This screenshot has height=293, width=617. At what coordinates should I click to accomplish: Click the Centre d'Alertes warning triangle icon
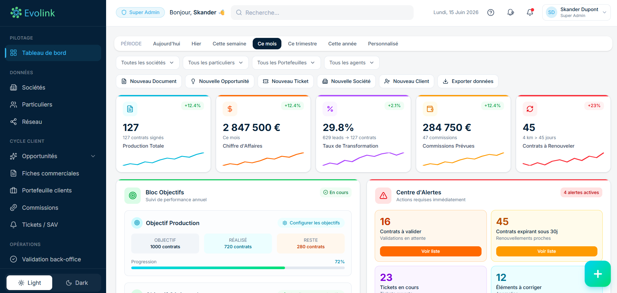click(x=383, y=195)
